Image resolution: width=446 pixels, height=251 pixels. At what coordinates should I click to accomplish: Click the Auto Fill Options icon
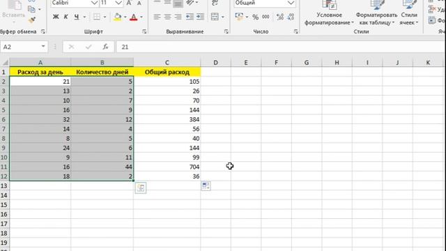[x=206, y=186]
